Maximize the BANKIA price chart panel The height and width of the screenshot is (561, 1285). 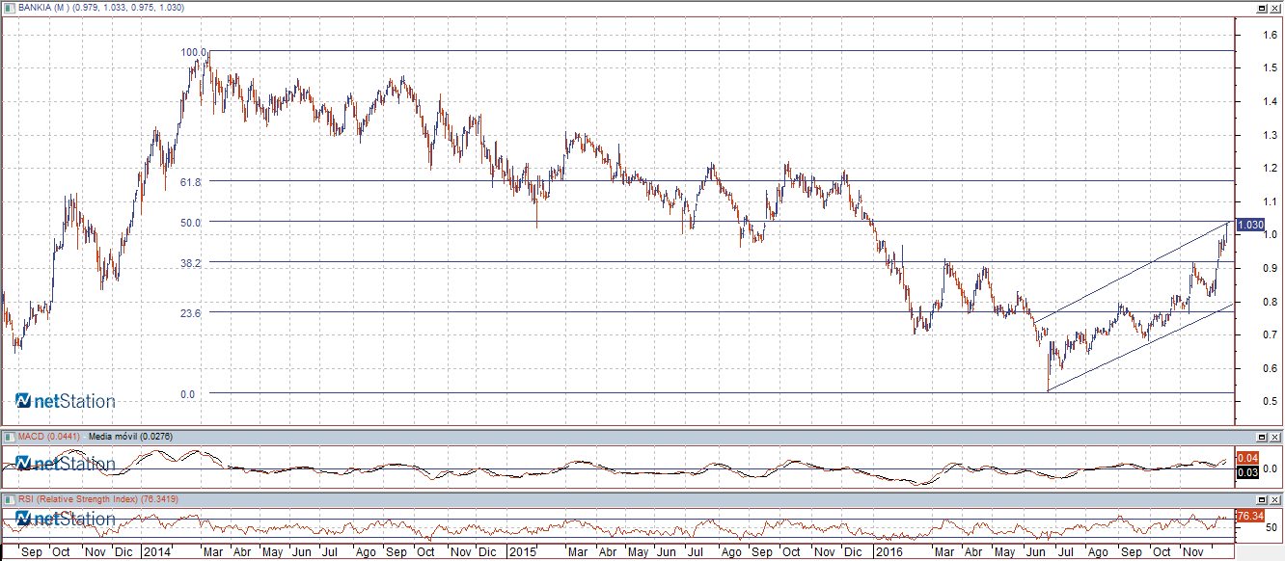click(x=1262, y=8)
